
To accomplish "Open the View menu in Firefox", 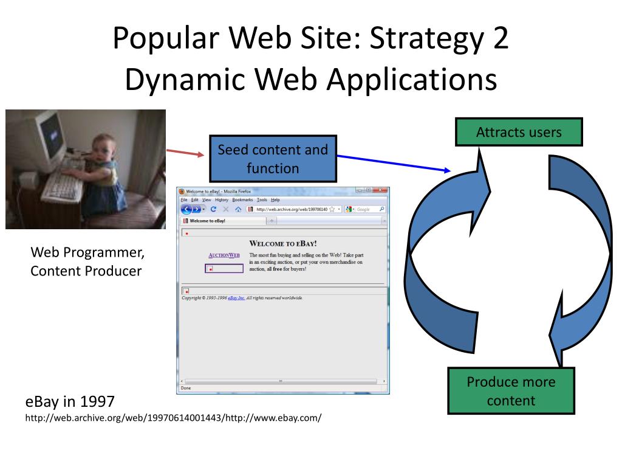I will pos(207,199).
